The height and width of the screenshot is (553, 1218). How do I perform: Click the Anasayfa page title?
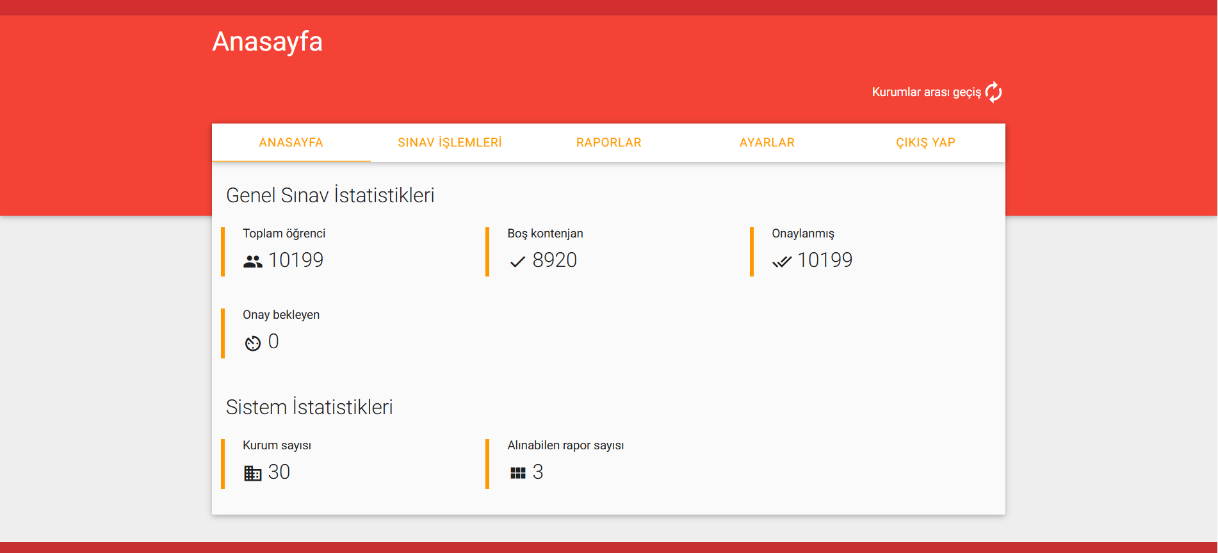click(267, 42)
